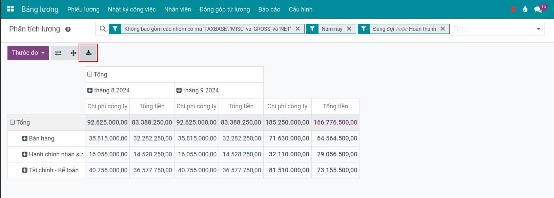Screen dimensions: 554x198
Task: Click the funnel icon of 'Đang đợi' filter
Action: click(364, 29)
